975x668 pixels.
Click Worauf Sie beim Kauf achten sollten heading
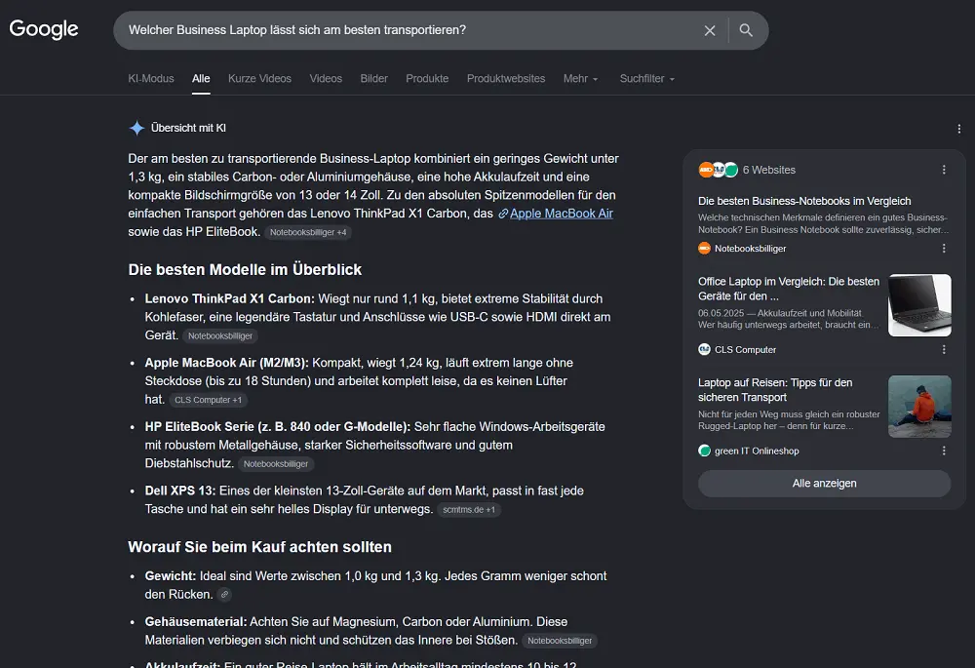pos(260,547)
